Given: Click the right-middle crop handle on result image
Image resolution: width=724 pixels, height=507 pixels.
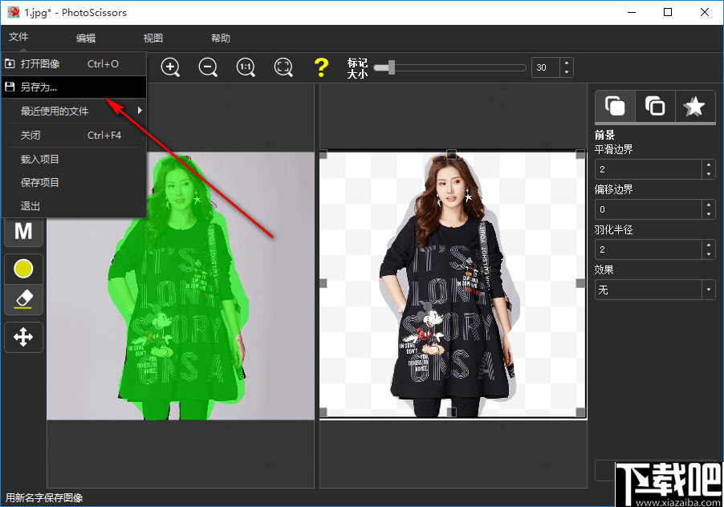Looking at the screenshot, I should point(581,283).
